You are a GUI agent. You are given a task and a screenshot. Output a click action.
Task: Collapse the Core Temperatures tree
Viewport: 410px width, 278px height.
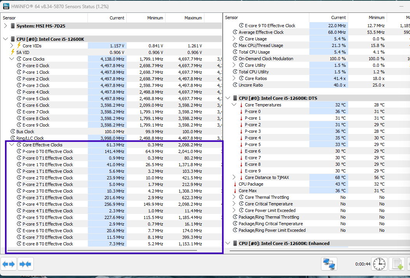point(234,105)
